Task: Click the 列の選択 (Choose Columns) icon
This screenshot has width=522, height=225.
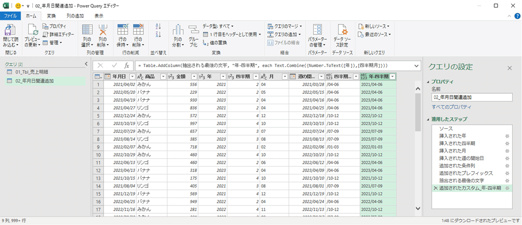Action: click(87, 30)
